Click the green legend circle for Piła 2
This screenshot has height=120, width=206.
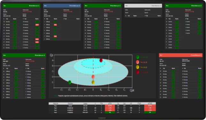point(138,57)
